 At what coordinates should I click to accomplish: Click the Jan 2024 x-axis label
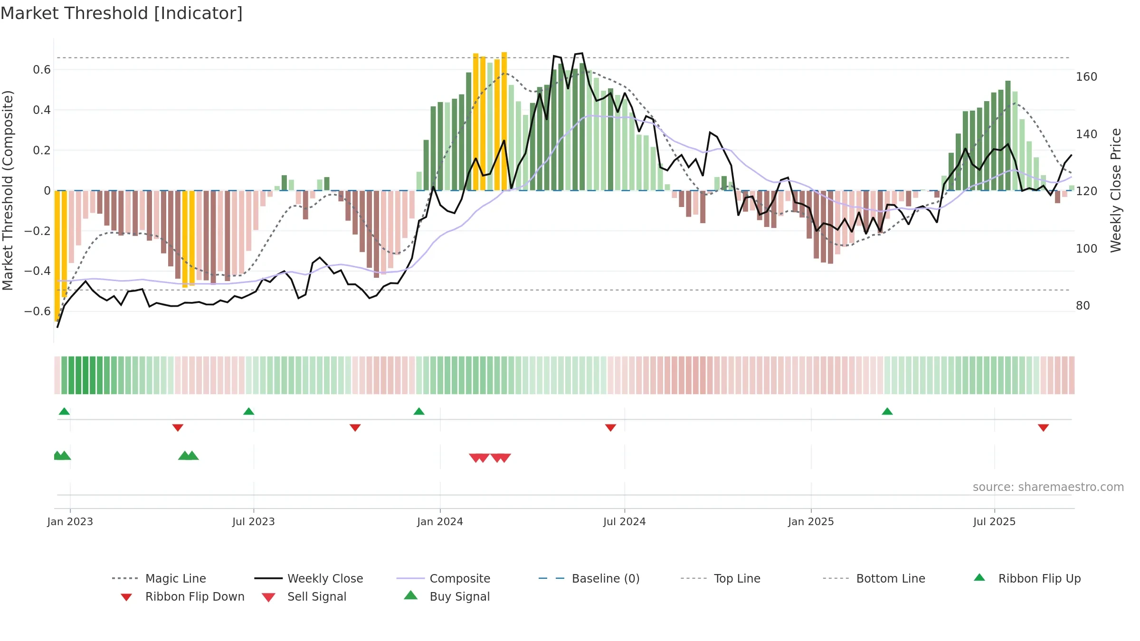click(440, 522)
